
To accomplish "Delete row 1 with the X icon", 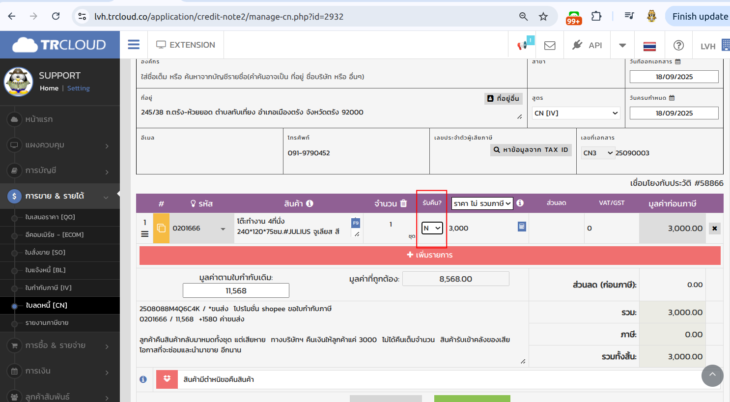I will pos(714,228).
